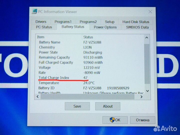Switch to the Programs1 tab
180x135 pixels.
click(63, 22)
